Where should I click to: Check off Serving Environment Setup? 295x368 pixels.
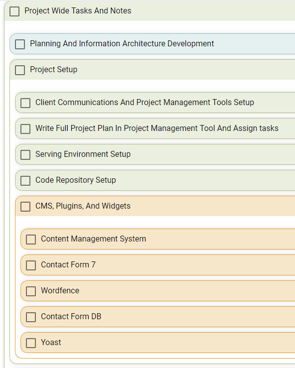tap(25, 155)
